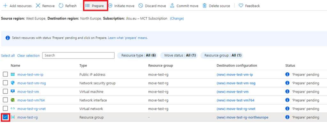The width and height of the screenshot is (327, 124).
Task: Click the Refresh circular arrow icon
Action: click(x=61, y=6)
